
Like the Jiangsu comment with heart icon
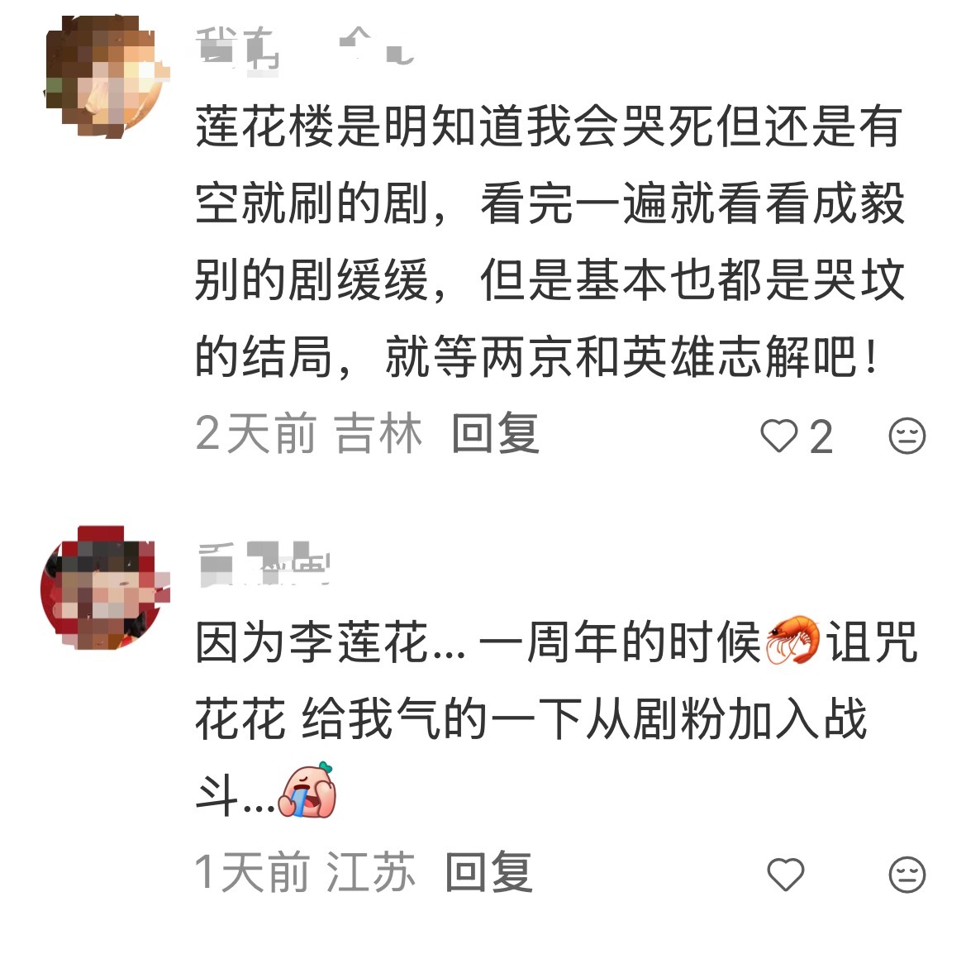point(786,874)
